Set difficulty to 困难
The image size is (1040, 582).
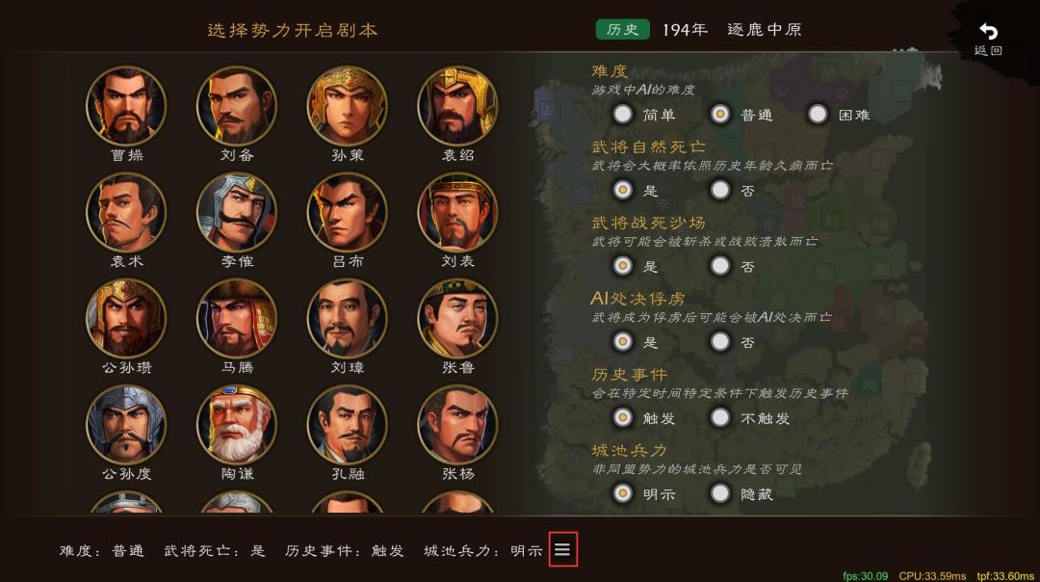(818, 114)
